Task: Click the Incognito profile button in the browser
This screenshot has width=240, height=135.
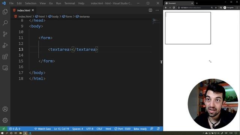Action: [229, 7]
